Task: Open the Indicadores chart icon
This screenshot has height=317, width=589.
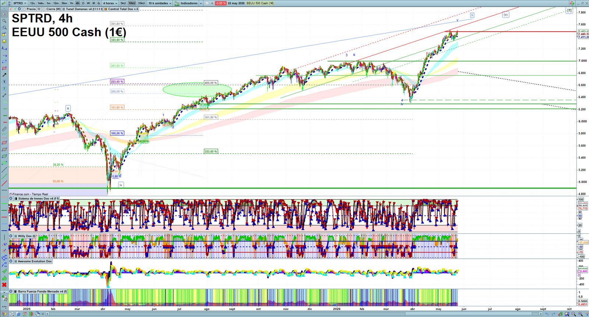Action: 177,3
